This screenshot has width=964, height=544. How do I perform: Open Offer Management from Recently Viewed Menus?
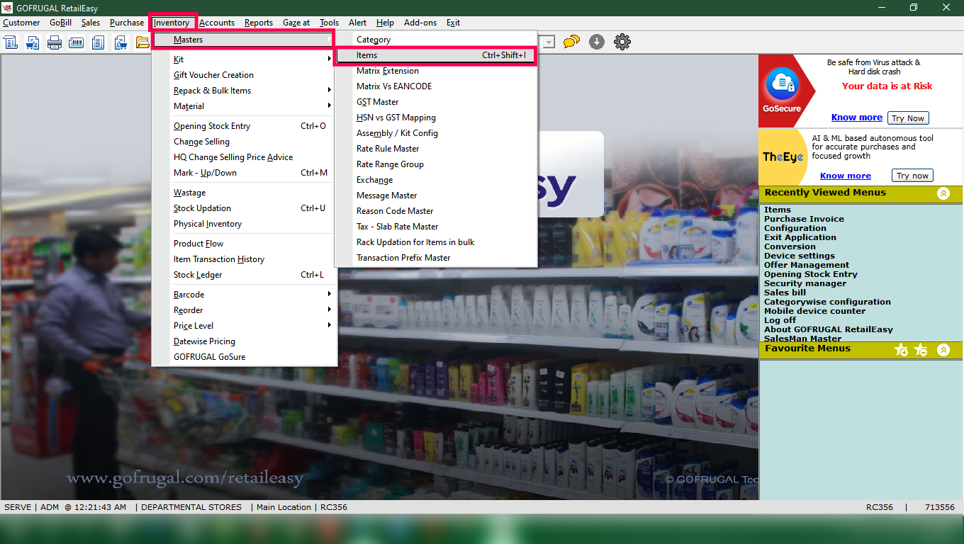pos(807,265)
